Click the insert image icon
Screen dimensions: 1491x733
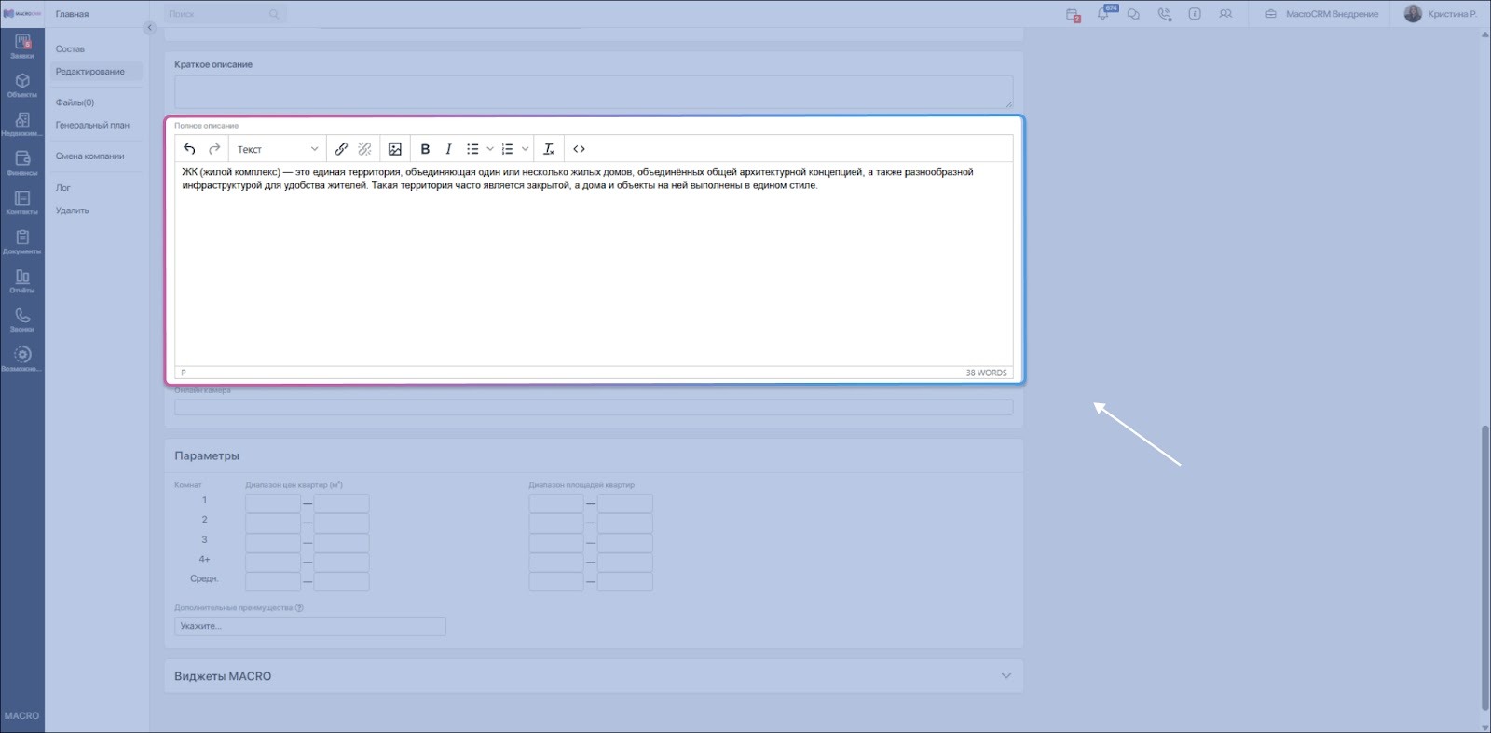tap(395, 149)
